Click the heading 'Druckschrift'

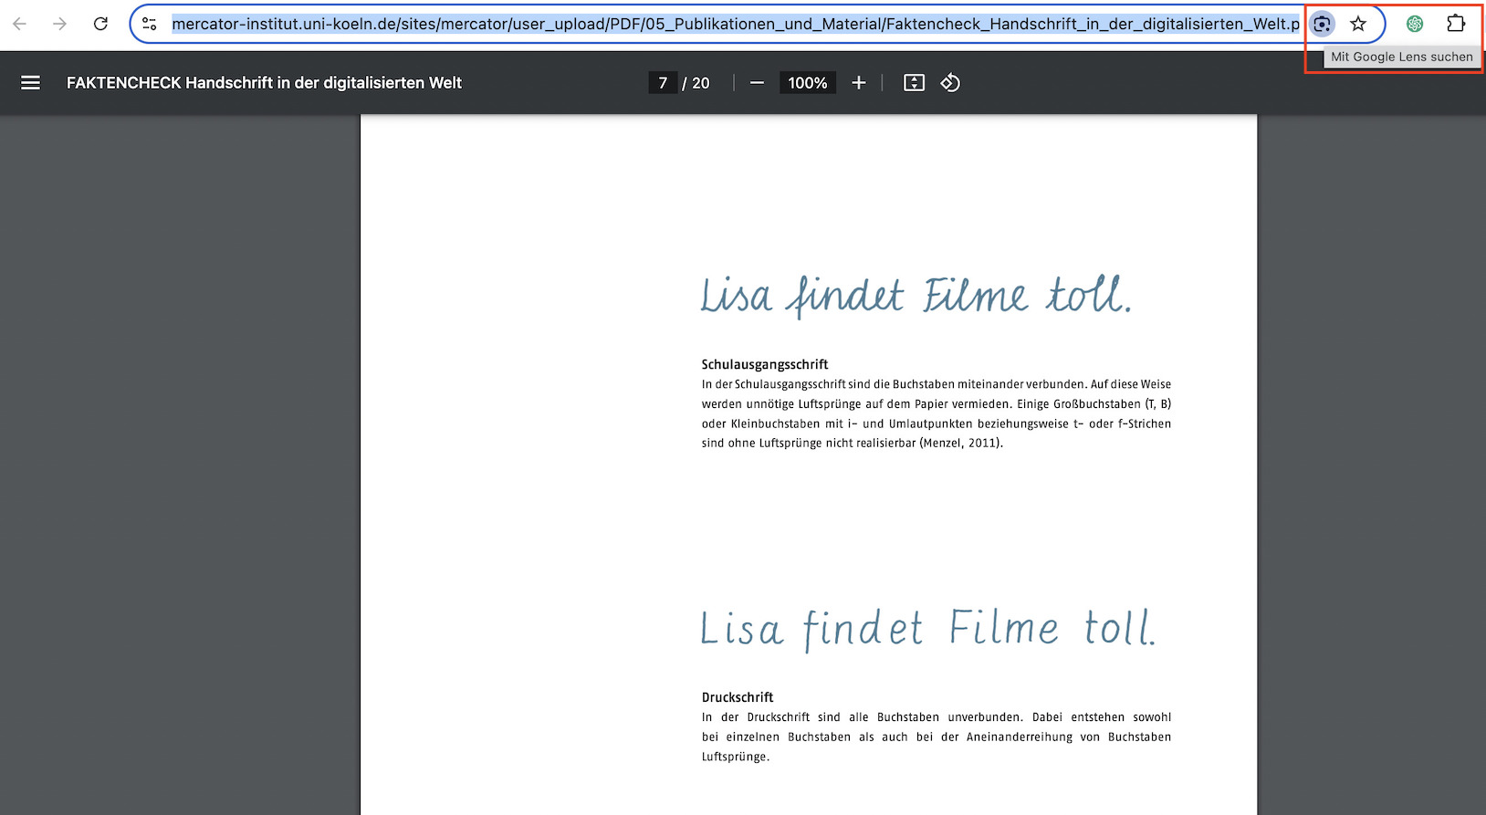point(738,697)
